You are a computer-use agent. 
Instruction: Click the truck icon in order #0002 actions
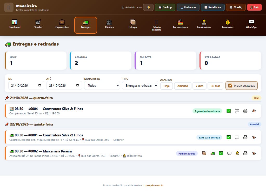212,153
